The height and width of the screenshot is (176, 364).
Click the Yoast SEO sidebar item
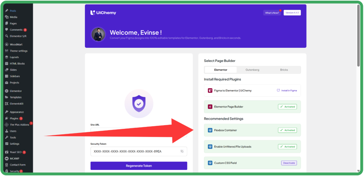[x=16, y=152]
